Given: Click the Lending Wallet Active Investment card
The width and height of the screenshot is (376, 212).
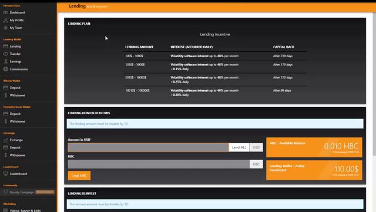Looking at the screenshot, I should pyautogui.click(x=314, y=170).
